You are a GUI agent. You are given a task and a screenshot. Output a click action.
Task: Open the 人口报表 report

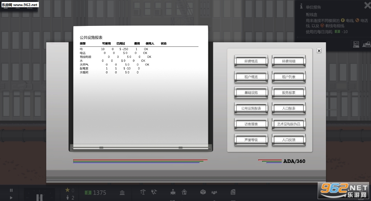pos(289,108)
